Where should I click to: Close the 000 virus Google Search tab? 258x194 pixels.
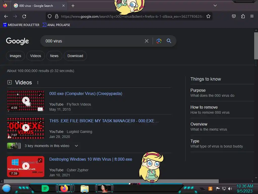[63, 6]
